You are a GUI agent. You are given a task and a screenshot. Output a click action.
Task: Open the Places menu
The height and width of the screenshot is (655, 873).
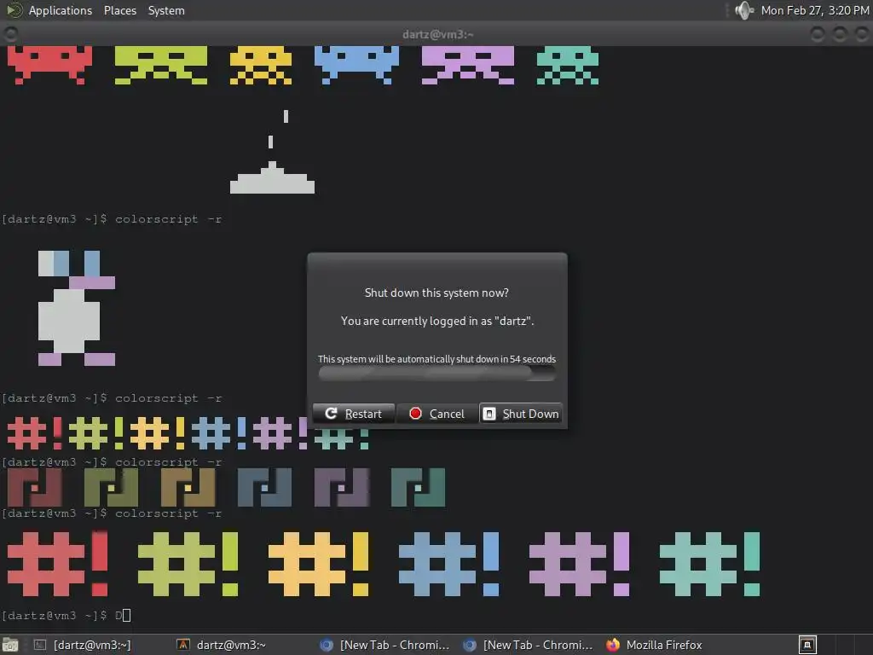click(x=120, y=10)
